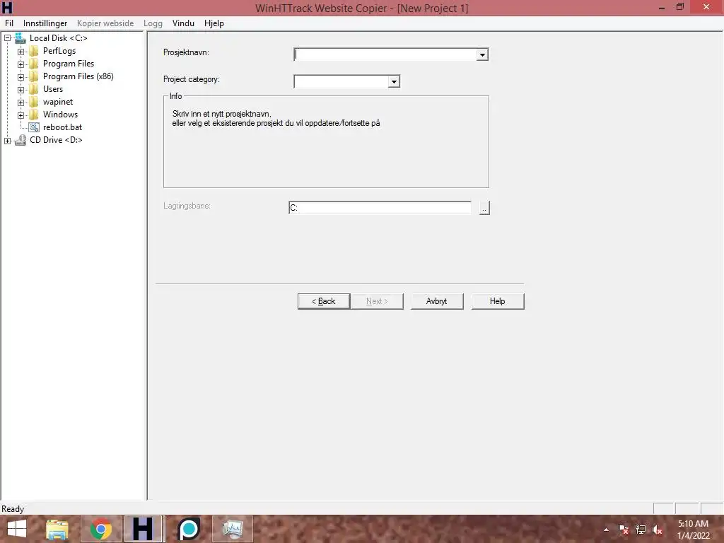Viewport: 724px width, 543px height.
Task: Click the < Back button
Action: (324, 301)
